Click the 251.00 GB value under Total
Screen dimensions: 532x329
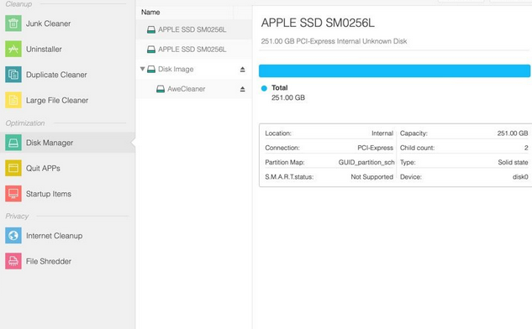[288, 98]
